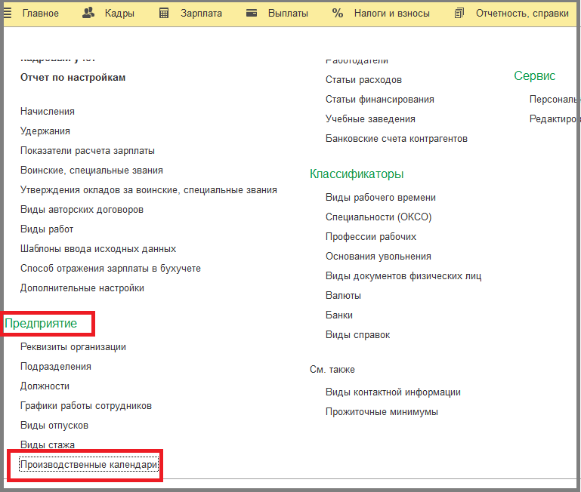This screenshot has width=581, height=492.
Task: Open Показатели расчета зарплаты
Action: (88, 151)
